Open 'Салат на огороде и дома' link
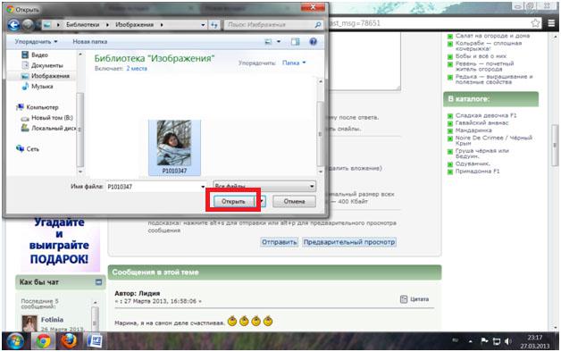The width and height of the screenshot is (561, 352). point(492,36)
